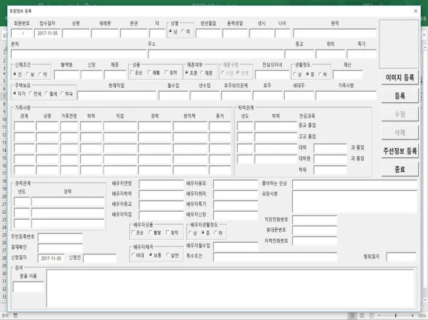This screenshot has width=428, height=320.
Task: Click the 종료 button to exit
Action: click(399, 169)
